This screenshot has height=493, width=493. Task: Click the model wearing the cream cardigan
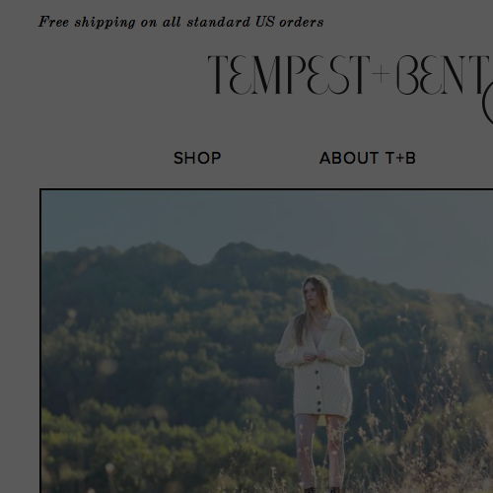(x=319, y=382)
